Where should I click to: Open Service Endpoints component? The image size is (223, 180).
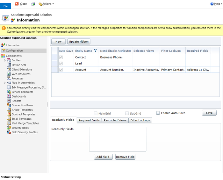point(22,92)
